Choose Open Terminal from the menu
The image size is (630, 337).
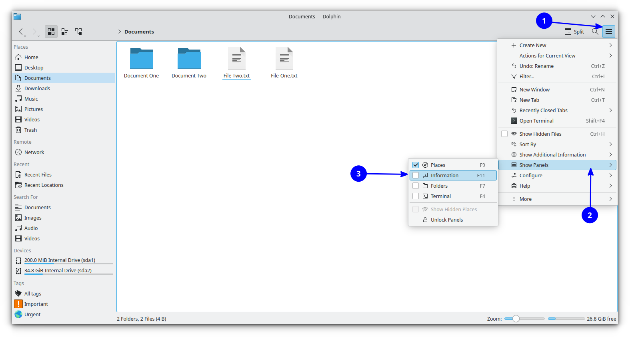[x=536, y=121]
